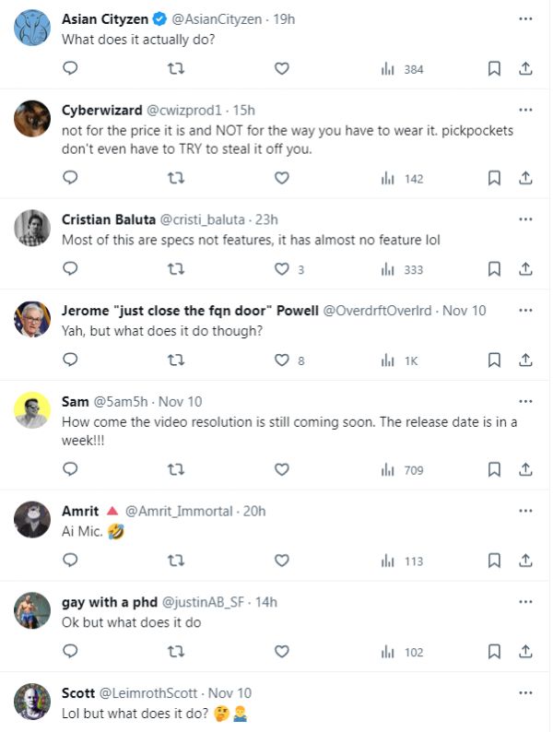Open Asian Cityzen's profile picture
The height and width of the screenshot is (732, 553).
coord(33,29)
